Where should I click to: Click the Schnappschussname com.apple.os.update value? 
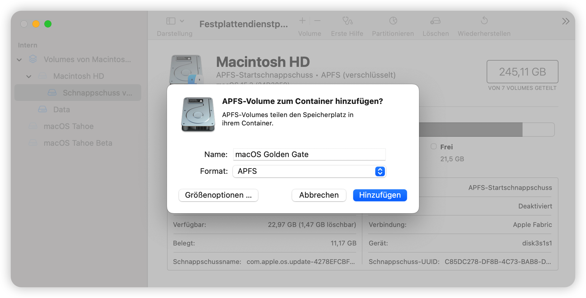(x=300, y=262)
